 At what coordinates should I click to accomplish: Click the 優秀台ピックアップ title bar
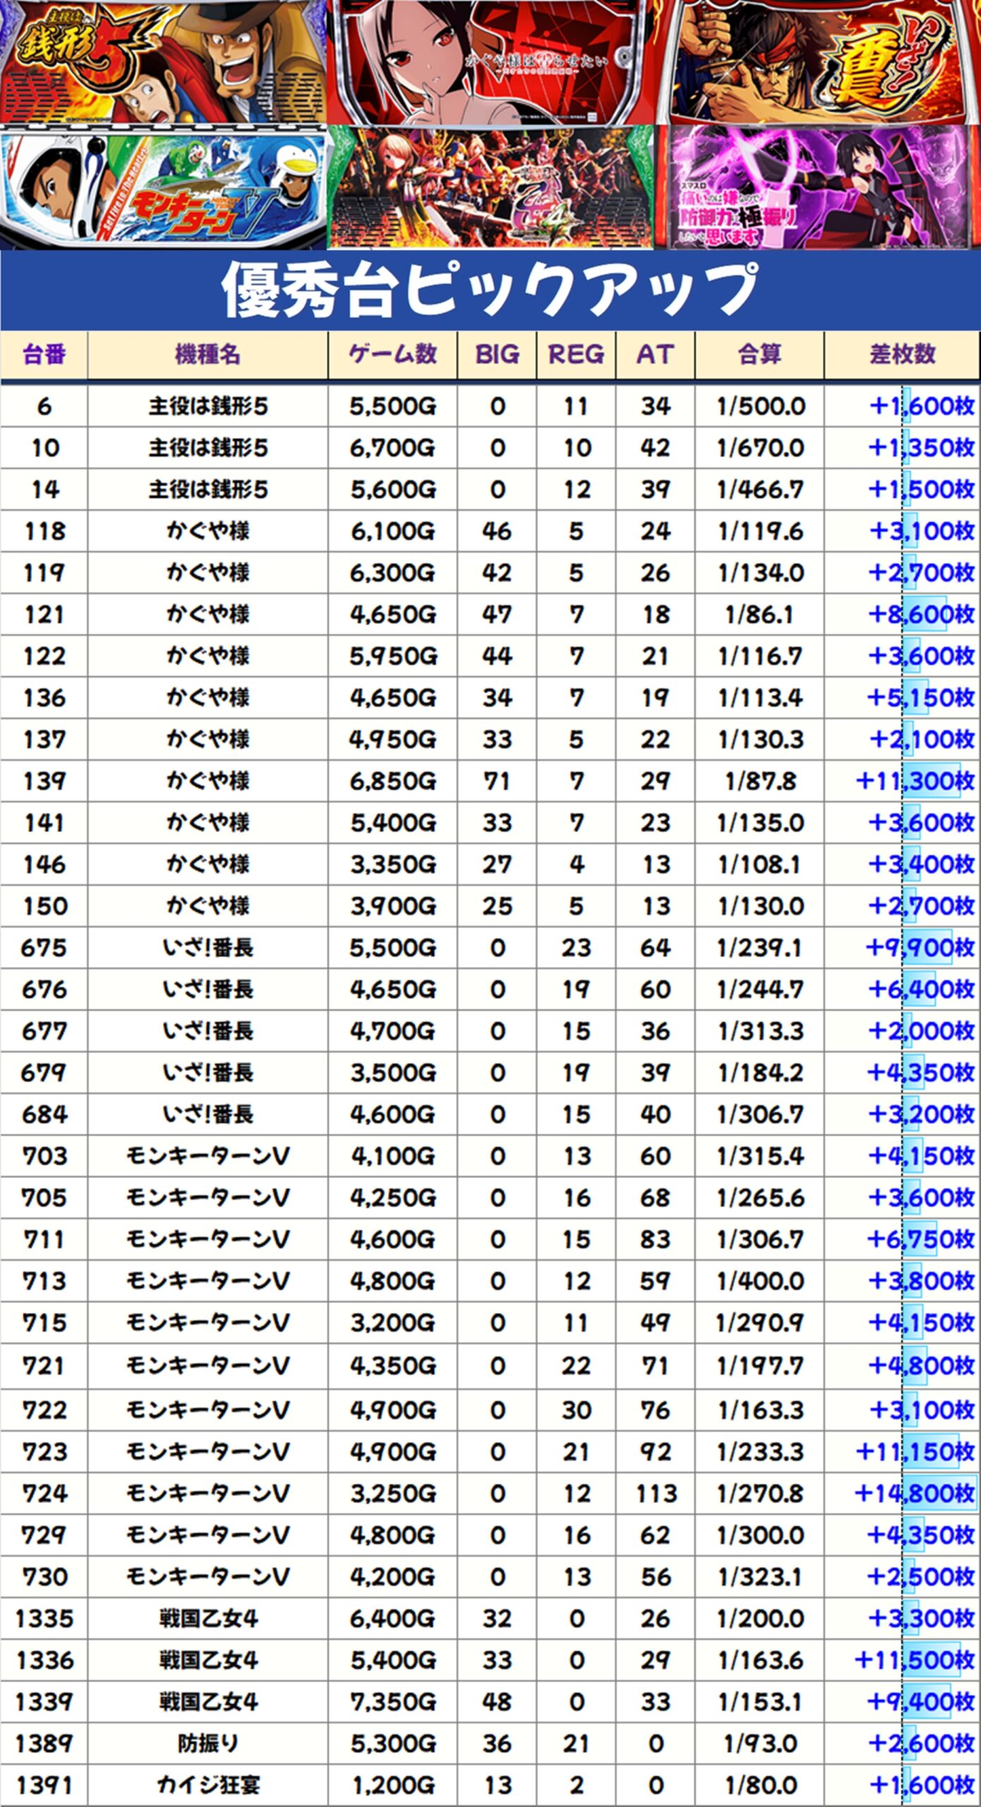tap(490, 290)
